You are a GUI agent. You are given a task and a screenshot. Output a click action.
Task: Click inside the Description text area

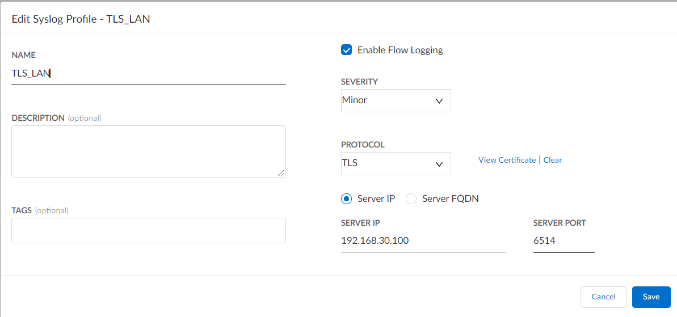coord(148,151)
